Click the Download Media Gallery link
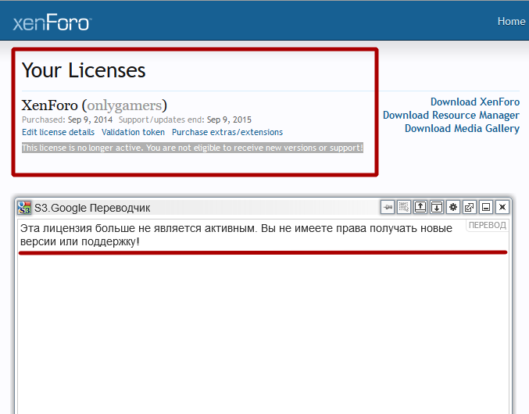Image resolution: width=529 pixels, height=414 pixels. (x=462, y=128)
